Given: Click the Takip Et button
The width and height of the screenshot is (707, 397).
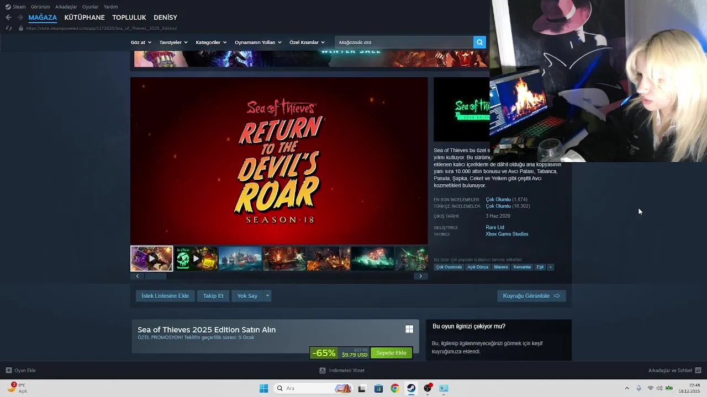Looking at the screenshot, I should tap(213, 296).
